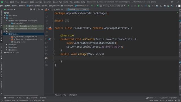Click override gutter marker on line 11
Viewport: 181px width, 102px height.
[49, 39]
